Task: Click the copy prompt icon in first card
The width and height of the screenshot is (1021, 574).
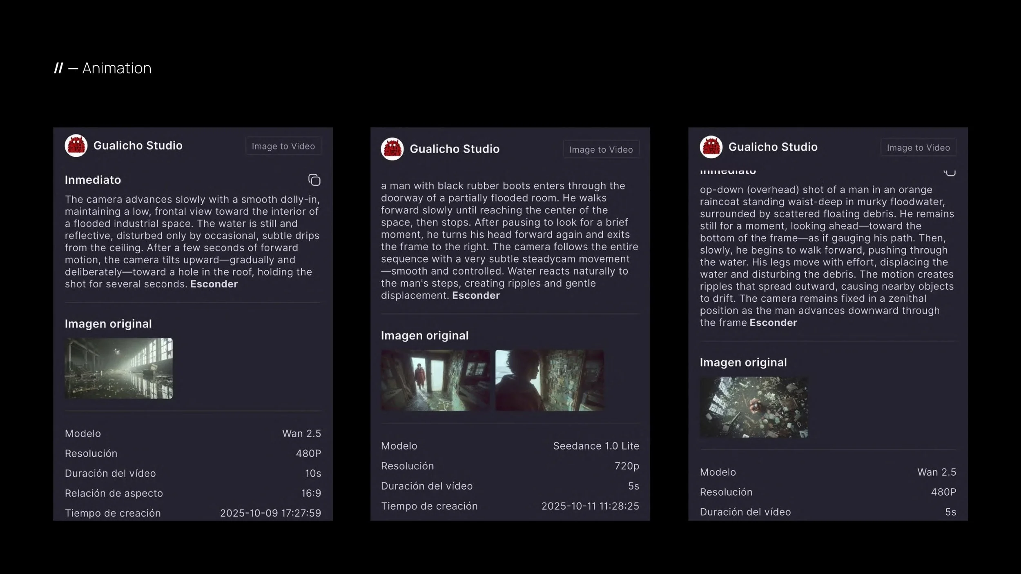Action: pyautogui.click(x=314, y=180)
